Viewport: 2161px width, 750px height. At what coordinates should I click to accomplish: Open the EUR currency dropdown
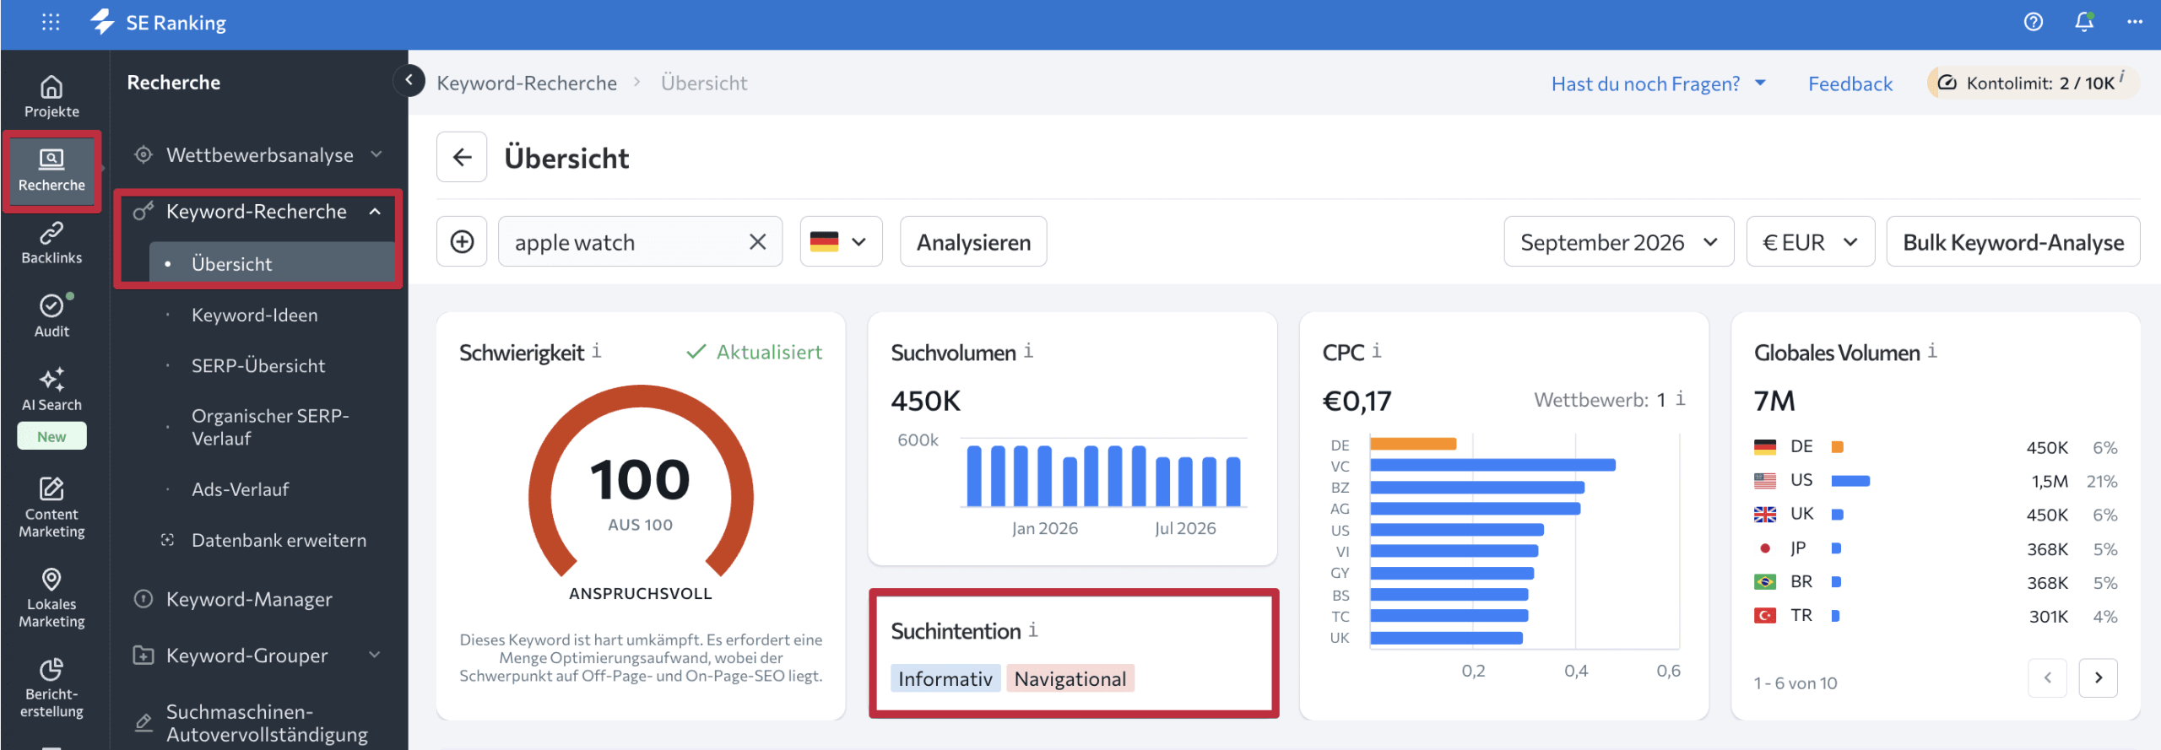coord(1810,242)
